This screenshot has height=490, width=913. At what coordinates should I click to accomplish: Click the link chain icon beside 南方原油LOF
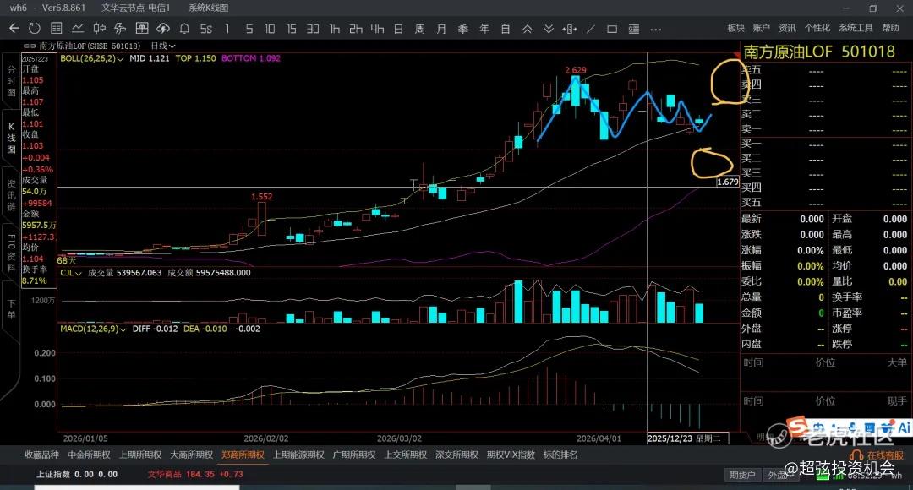(29, 46)
